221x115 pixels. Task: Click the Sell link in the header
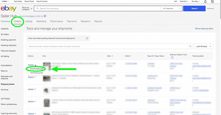pos(176,1)
